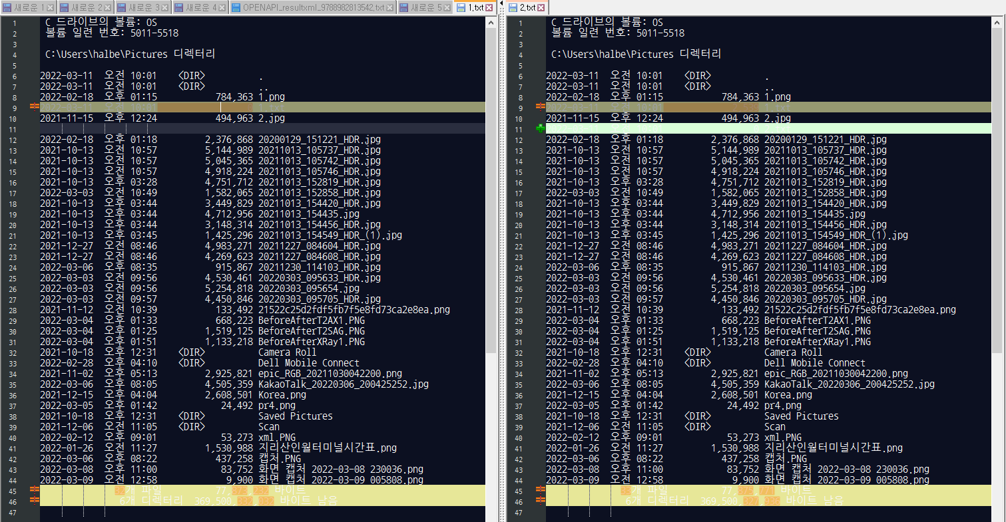Click Saved Pictures in left pane

click(x=296, y=416)
